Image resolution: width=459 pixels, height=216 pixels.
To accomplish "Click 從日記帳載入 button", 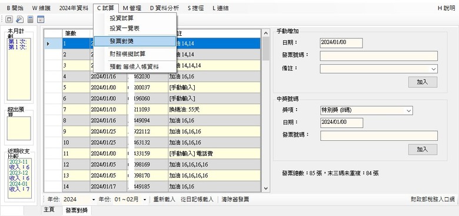I will click(197, 200).
